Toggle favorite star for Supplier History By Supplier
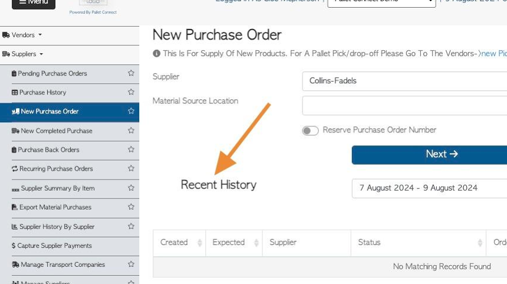This screenshot has height=284, width=507. [131, 226]
